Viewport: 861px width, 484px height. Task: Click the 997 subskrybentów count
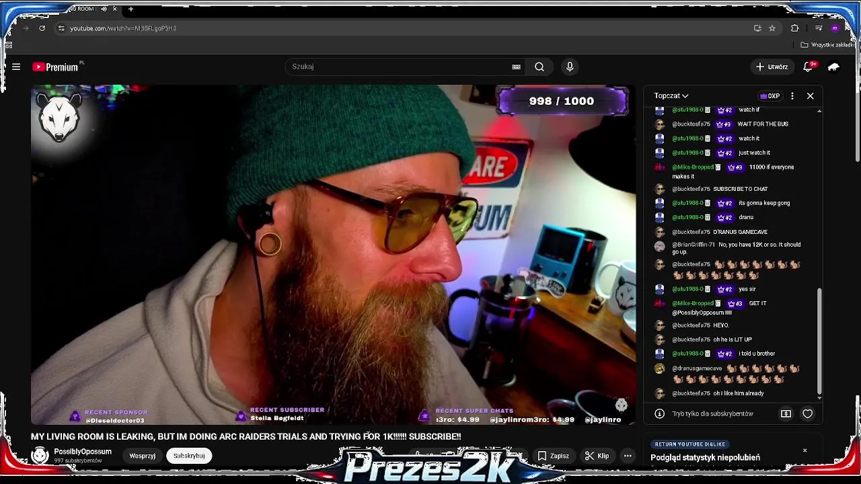78,460
